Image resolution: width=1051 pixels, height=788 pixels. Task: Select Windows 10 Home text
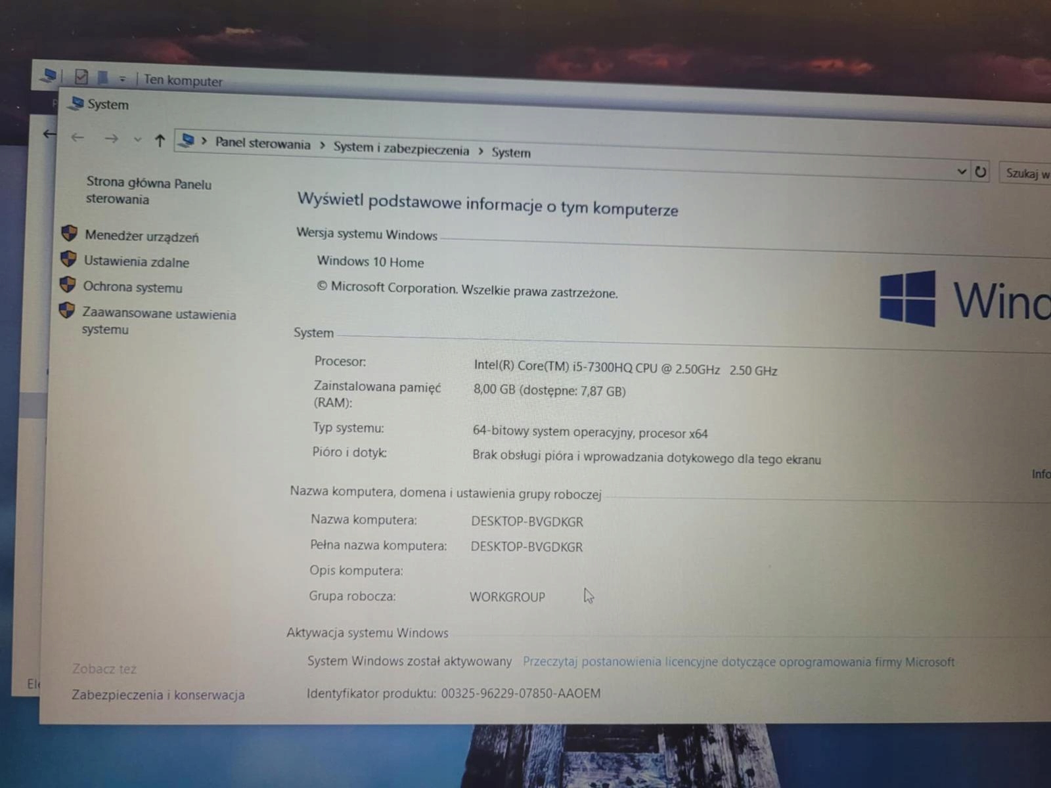click(370, 261)
